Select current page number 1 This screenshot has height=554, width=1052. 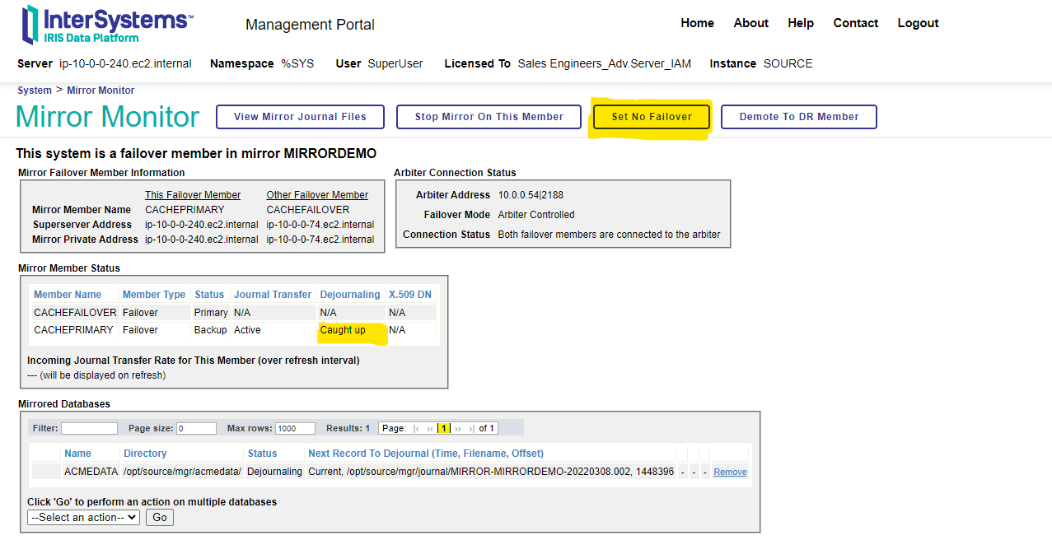[x=444, y=429]
